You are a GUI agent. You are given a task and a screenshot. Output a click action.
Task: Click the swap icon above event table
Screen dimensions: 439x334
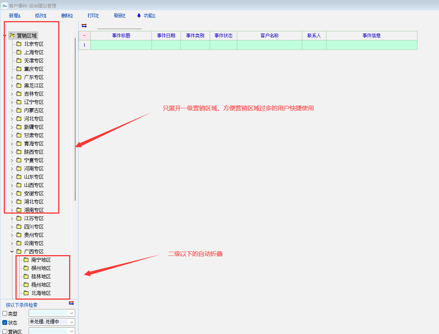point(84,26)
